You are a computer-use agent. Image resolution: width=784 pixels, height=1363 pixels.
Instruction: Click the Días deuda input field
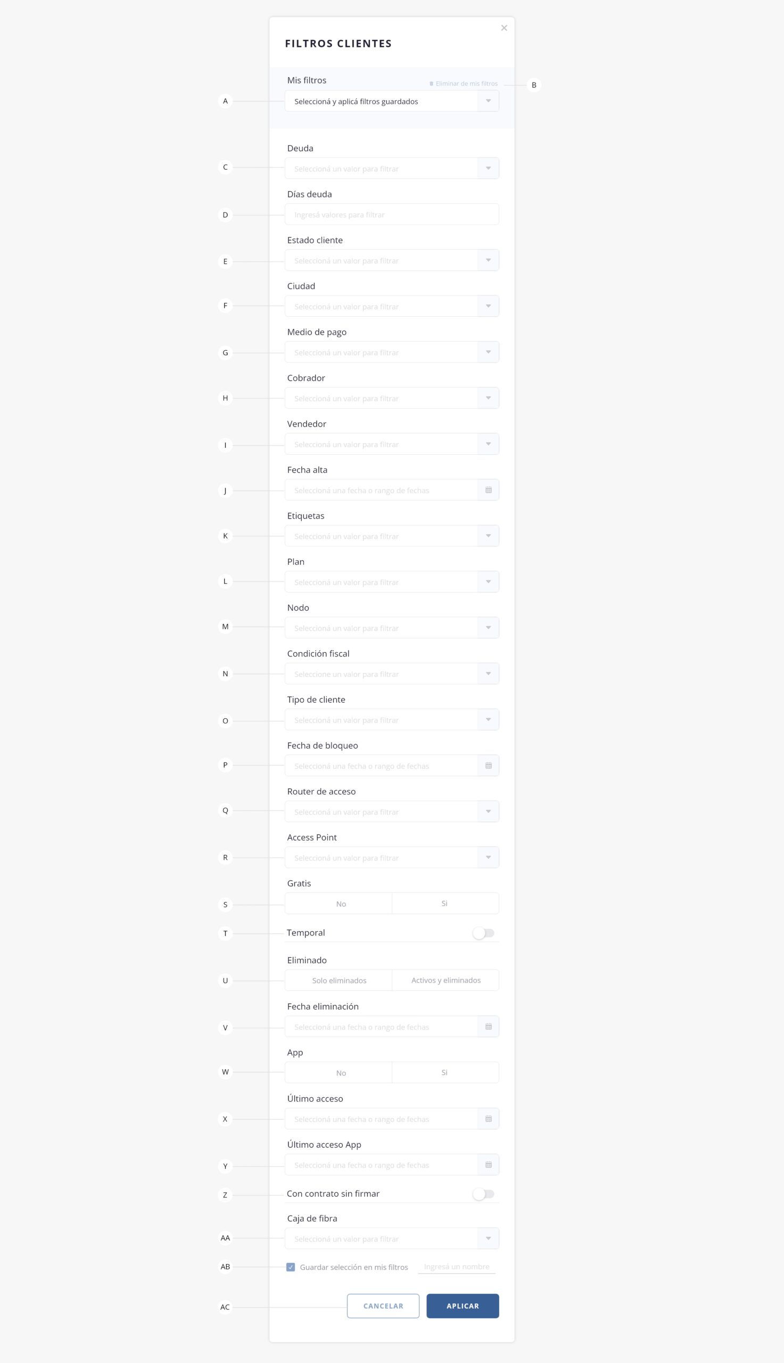point(391,215)
